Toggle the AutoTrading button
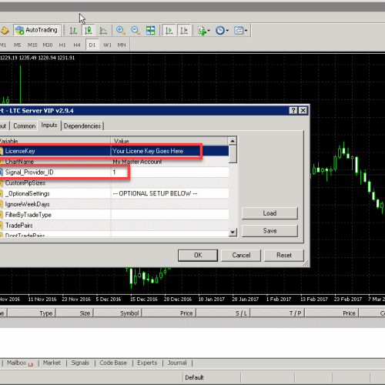This screenshot has height=385, width=385. tap(37, 30)
